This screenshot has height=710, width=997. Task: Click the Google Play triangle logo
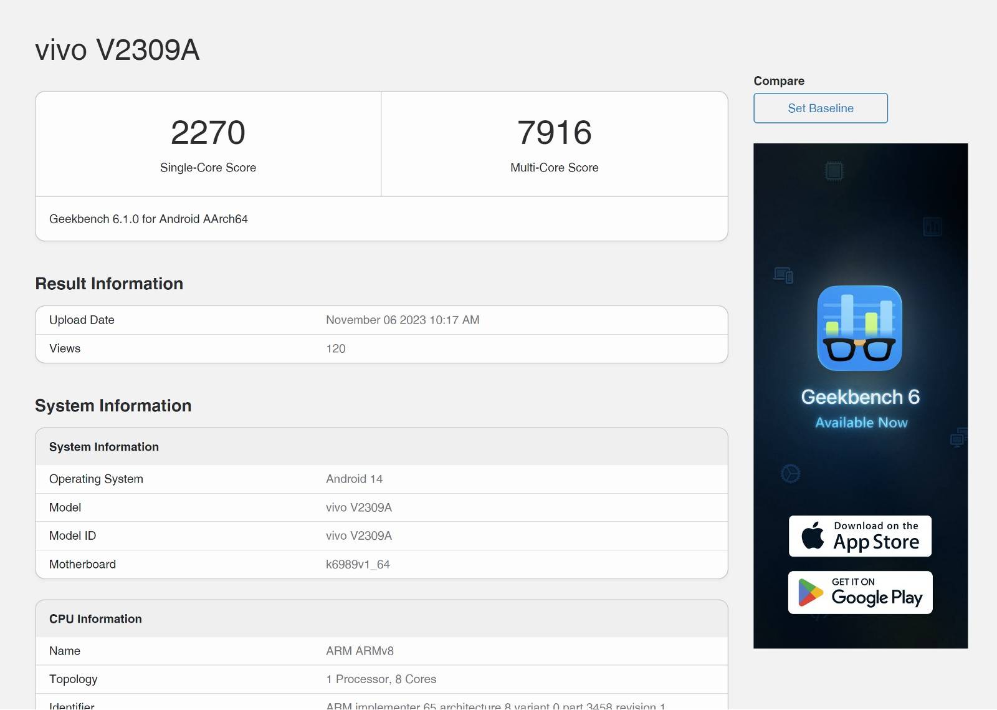(810, 593)
